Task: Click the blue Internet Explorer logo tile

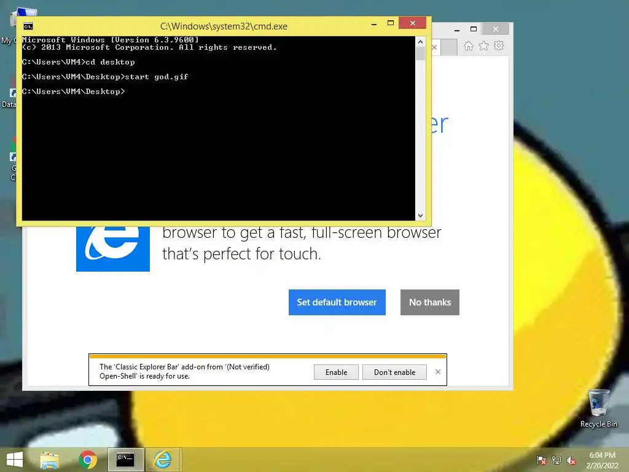Action: pos(113,249)
